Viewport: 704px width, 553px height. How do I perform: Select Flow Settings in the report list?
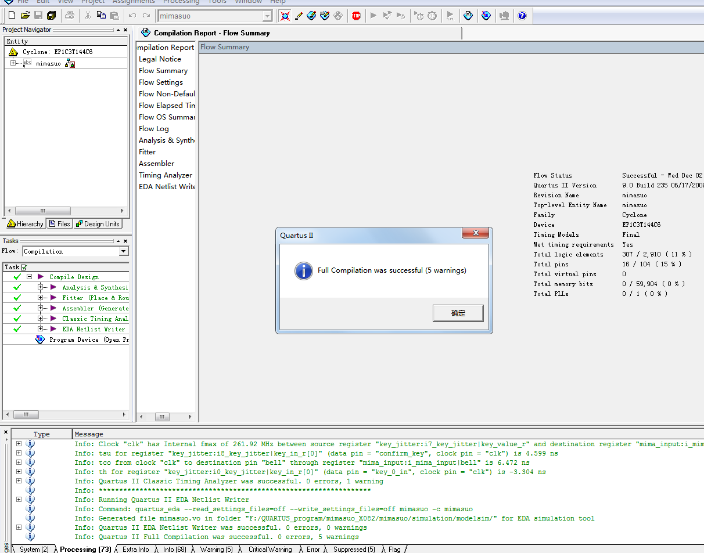tap(161, 82)
